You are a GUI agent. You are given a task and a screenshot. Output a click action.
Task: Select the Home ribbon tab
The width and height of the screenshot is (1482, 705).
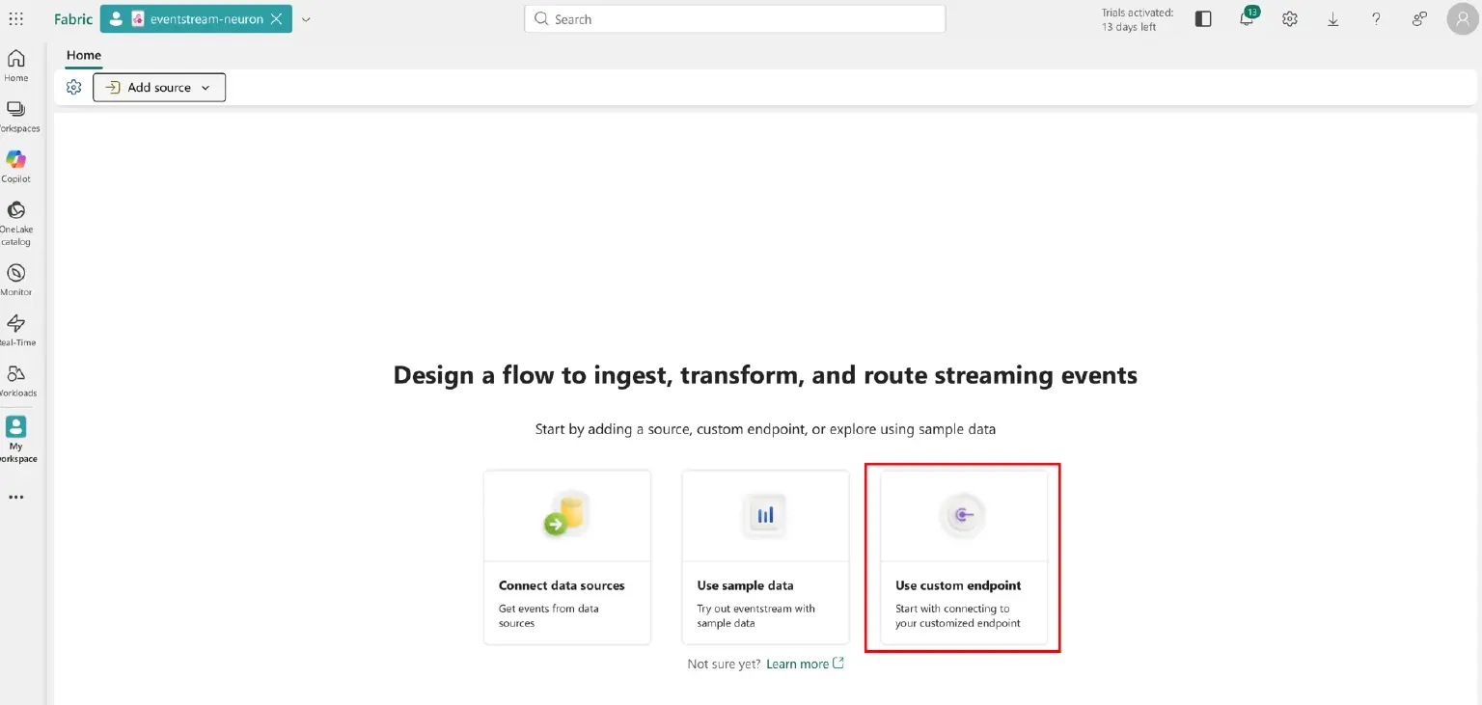(x=84, y=56)
